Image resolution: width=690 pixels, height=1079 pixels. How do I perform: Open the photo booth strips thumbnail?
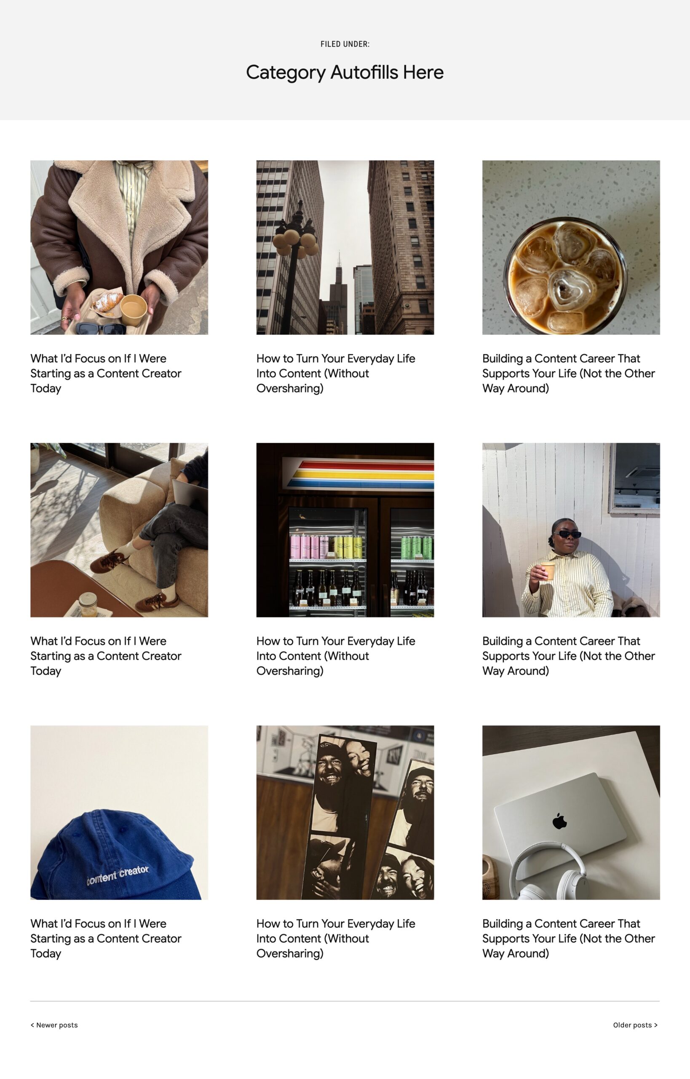coord(345,812)
